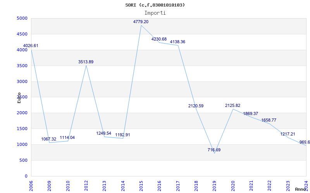Click the 1192.91 data label
This screenshot has width=310, height=193.
point(122,135)
